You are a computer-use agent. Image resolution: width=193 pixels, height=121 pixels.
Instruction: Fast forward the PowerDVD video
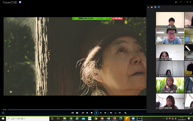coord(106,113)
